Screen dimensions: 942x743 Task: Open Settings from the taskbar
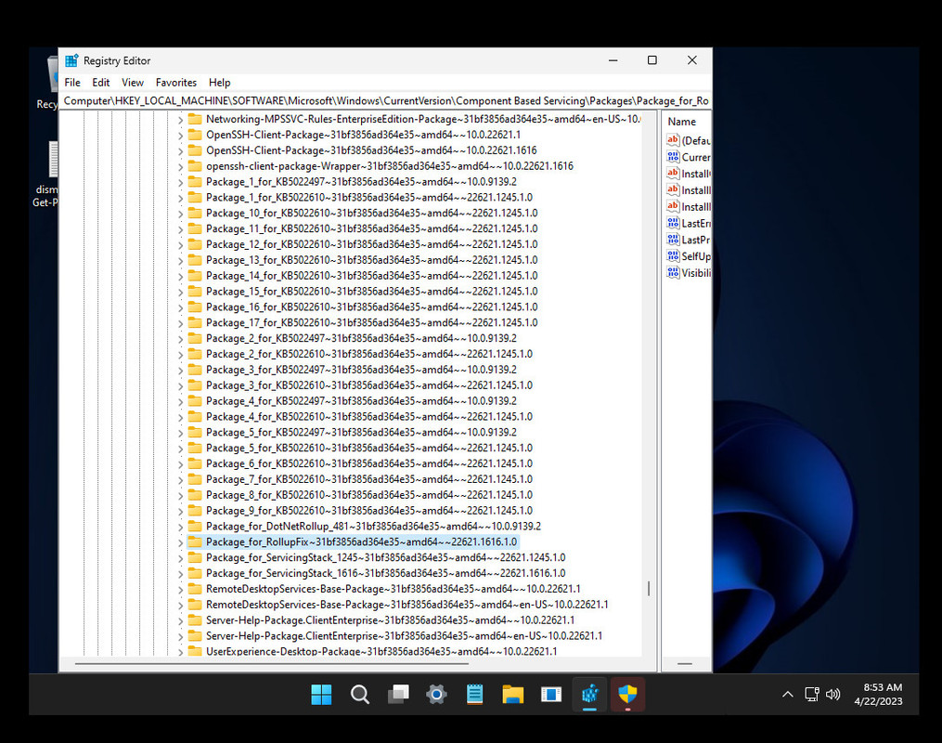pos(437,695)
